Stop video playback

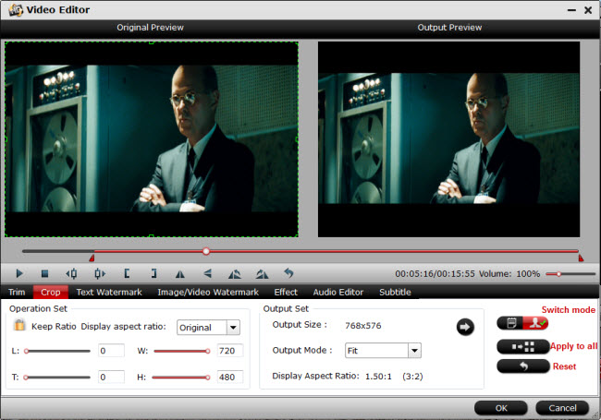click(x=45, y=273)
